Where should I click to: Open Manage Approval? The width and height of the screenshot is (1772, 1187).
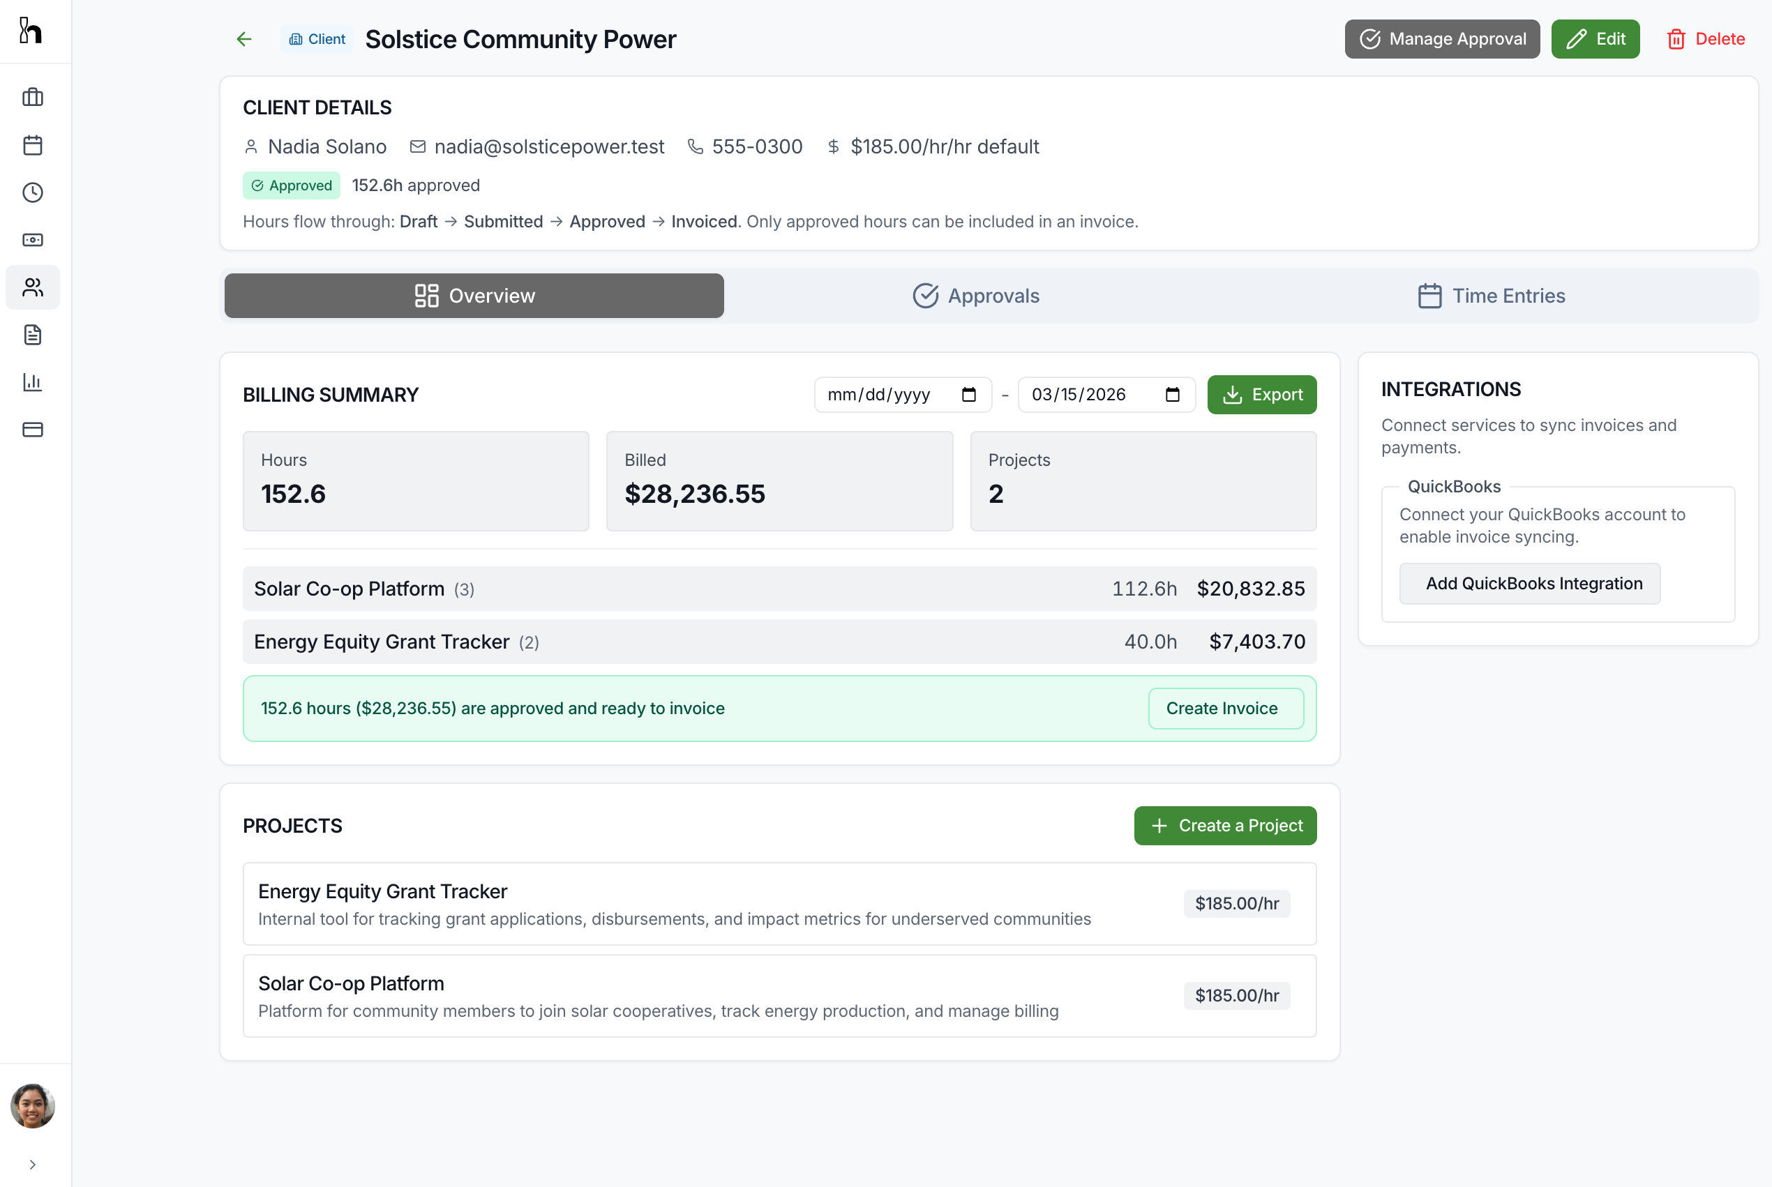coord(1441,38)
